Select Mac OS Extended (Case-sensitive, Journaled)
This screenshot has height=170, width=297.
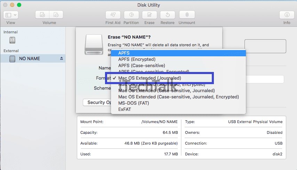pyautogui.click(x=178, y=90)
